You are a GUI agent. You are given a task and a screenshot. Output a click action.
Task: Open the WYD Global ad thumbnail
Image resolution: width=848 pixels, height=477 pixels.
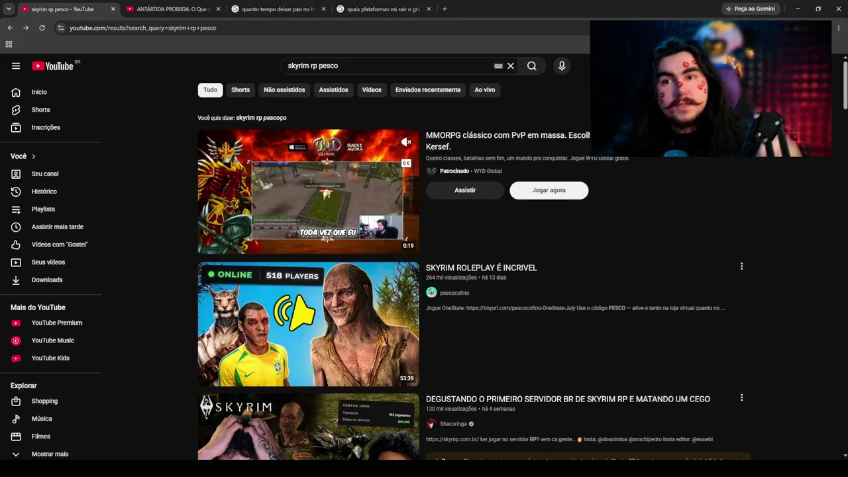(x=308, y=191)
